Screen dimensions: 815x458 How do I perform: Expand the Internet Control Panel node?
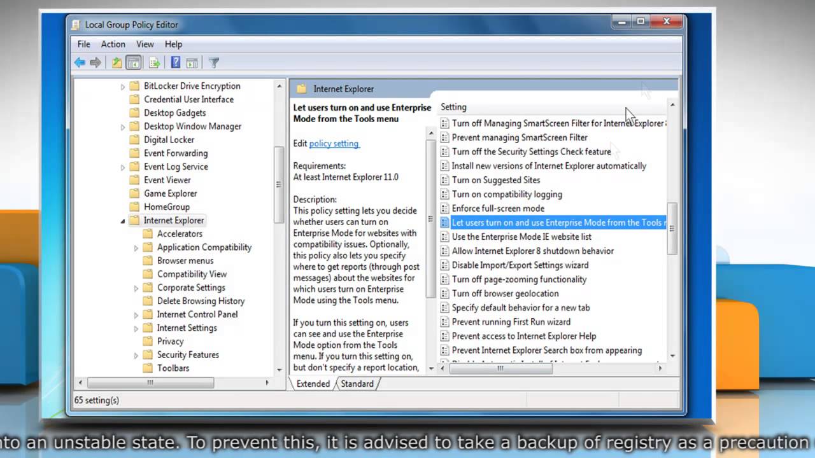pos(136,314)
